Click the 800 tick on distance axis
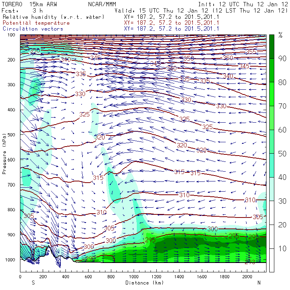 (x=111, y=277)
